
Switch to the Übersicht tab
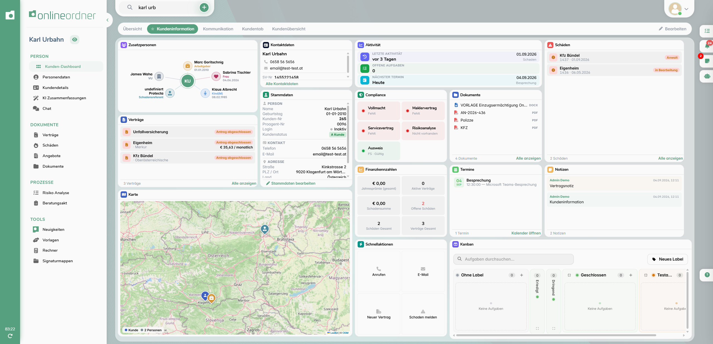(133, 29)
